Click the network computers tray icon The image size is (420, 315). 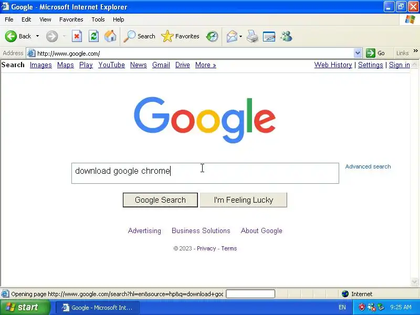tap(371, 307)
